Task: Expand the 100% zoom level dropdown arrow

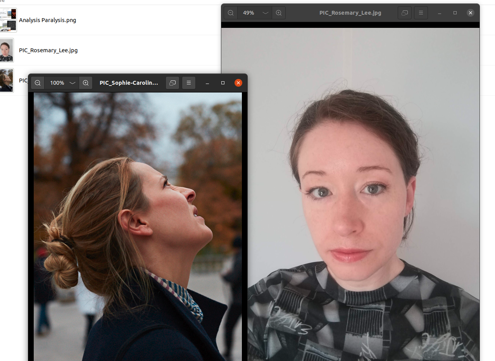Action: [72, 83]
